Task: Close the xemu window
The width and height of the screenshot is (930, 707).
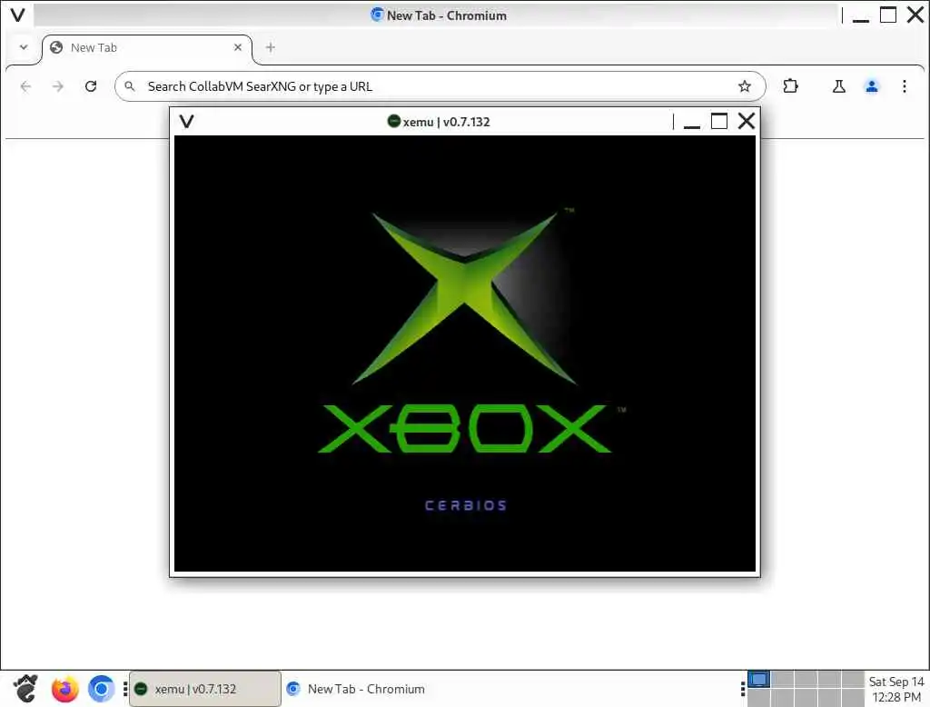Action: [x=747, y=121]
